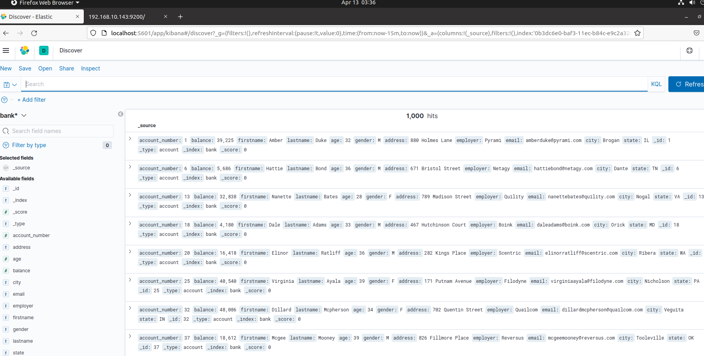
Task: Click the filter options icon beside Add filter
Action: point(4,100)
